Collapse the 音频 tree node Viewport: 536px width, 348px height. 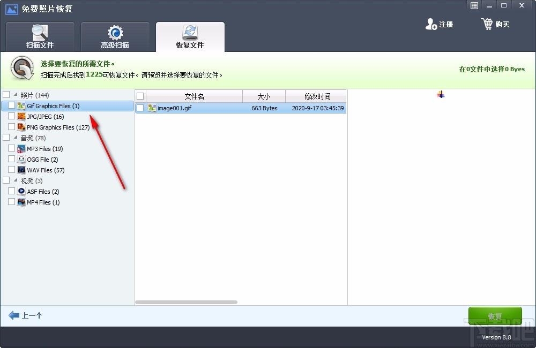16,137
